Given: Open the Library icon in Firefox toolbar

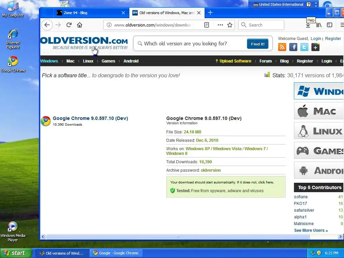Looking at the screenshot, I should [x=319, y=25].
